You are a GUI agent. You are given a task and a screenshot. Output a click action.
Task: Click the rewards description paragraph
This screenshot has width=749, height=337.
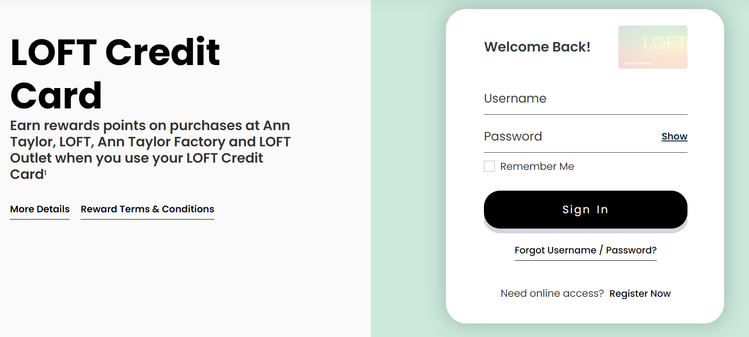click(149, 149)
